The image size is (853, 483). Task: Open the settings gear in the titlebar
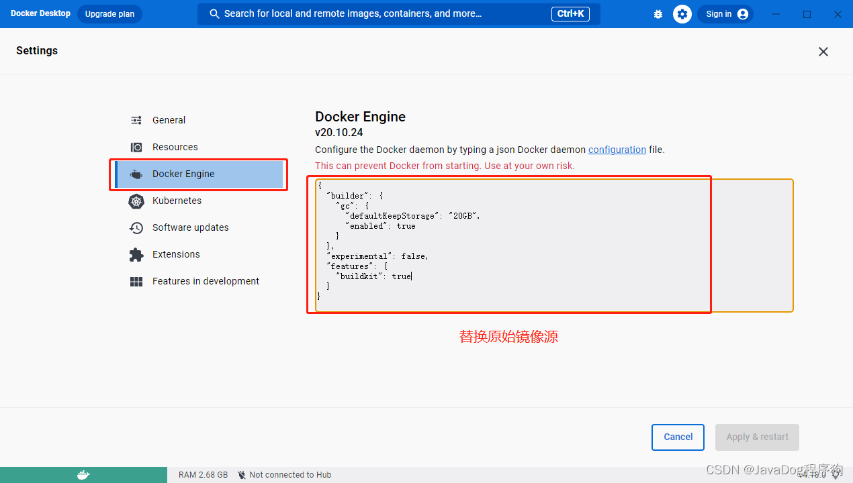coord(682,13)
